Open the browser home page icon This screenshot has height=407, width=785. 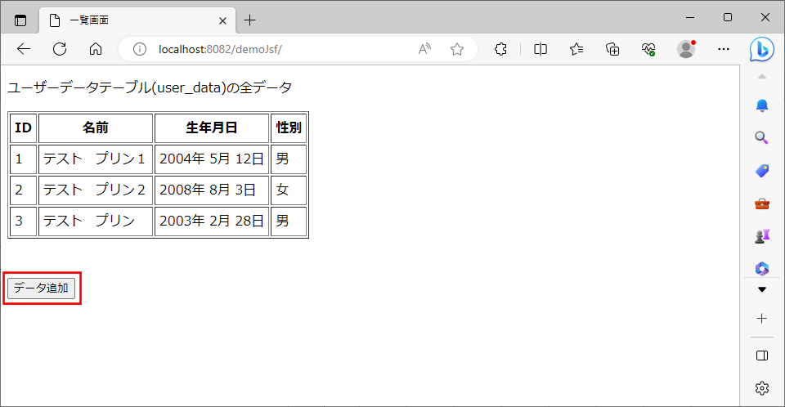click(x=96, y=49)
